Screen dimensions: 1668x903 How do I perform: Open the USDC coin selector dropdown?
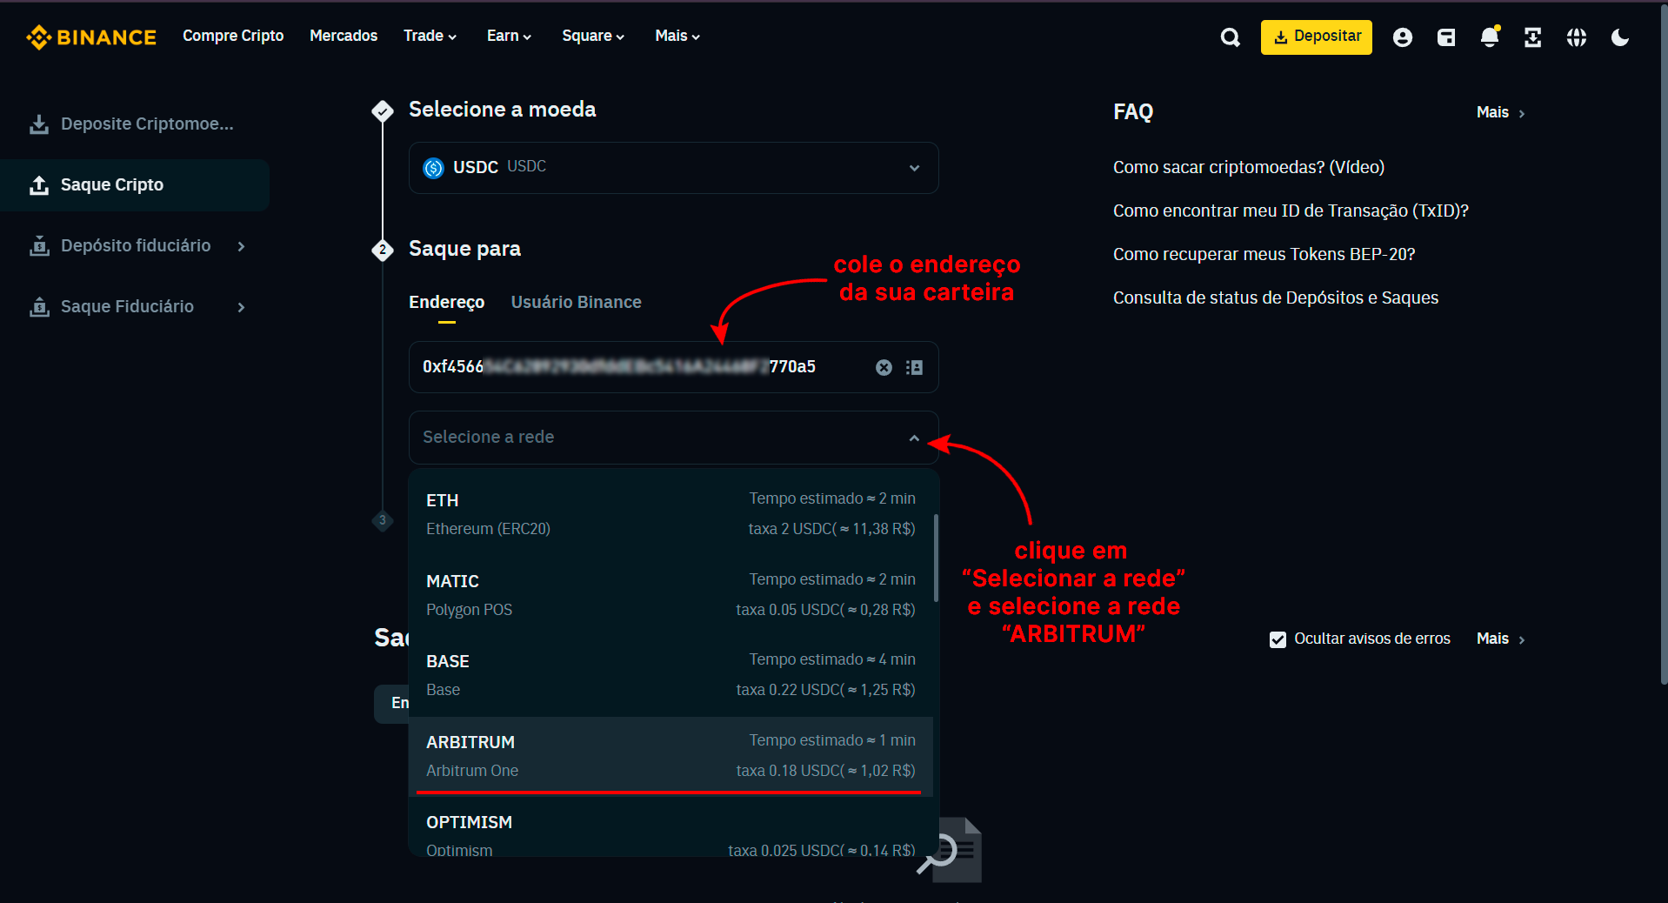tap(674, 168)
